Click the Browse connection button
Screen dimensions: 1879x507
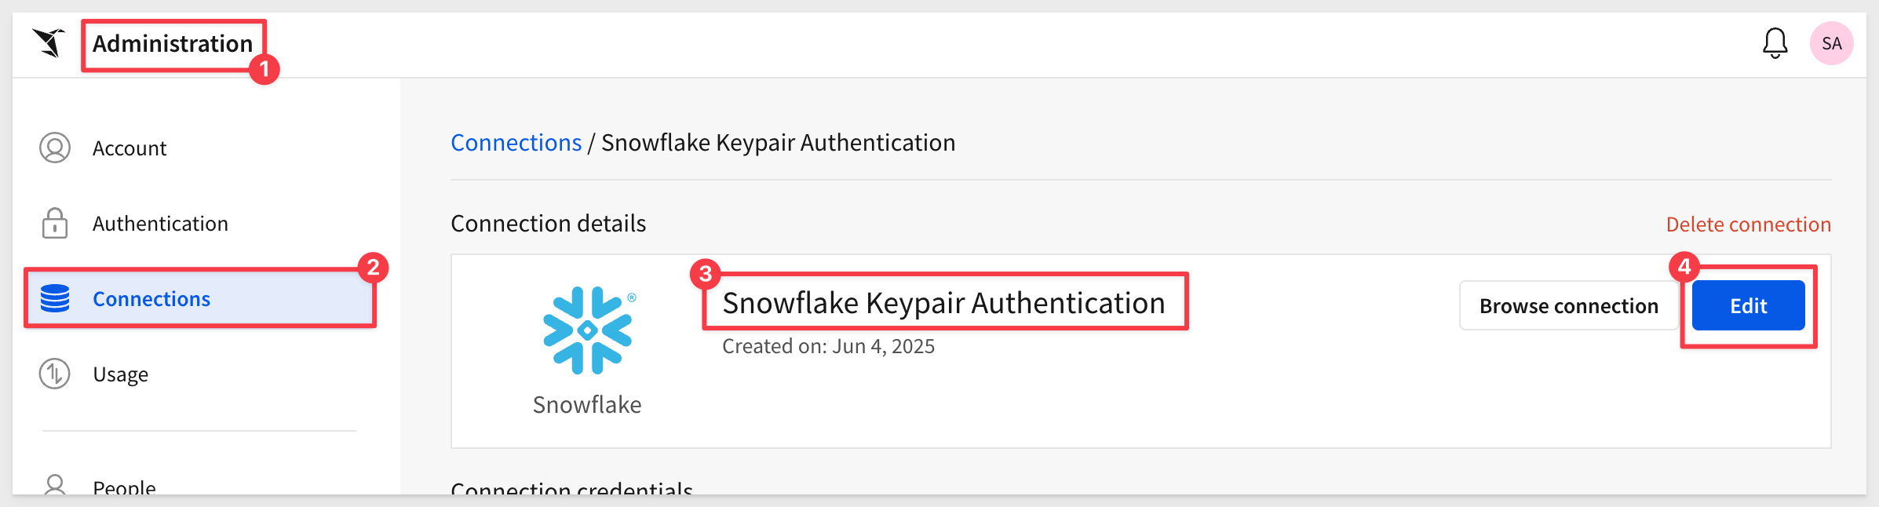click(x=1568, y=305)
